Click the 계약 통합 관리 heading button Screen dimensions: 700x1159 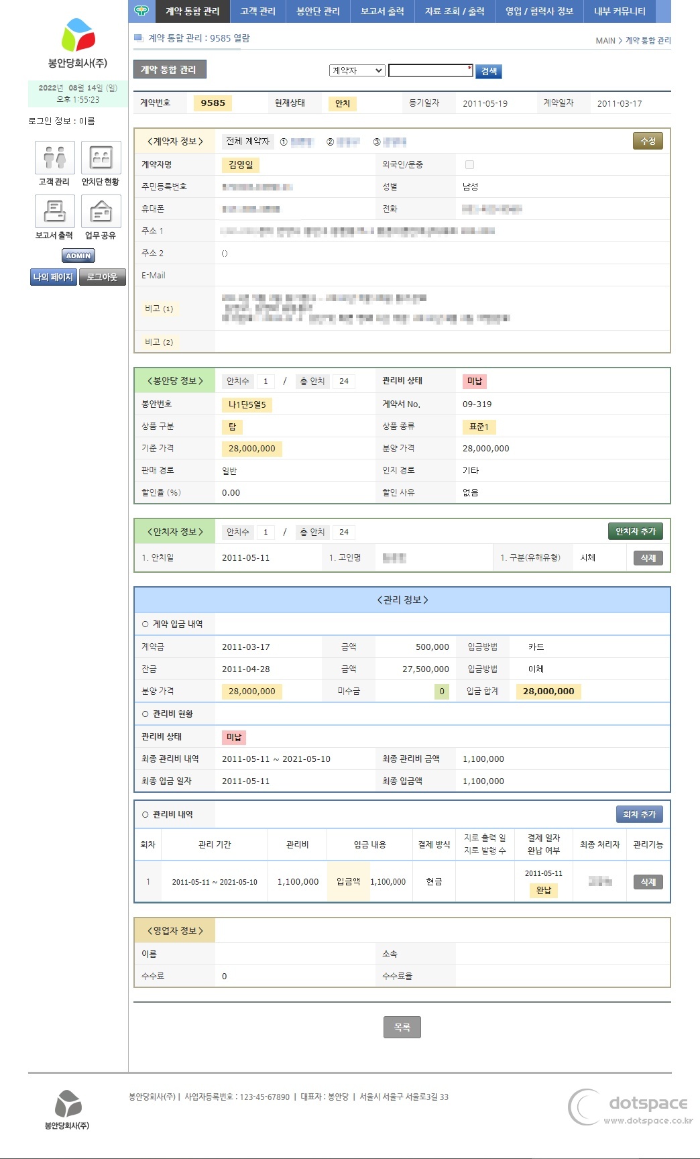170,70
